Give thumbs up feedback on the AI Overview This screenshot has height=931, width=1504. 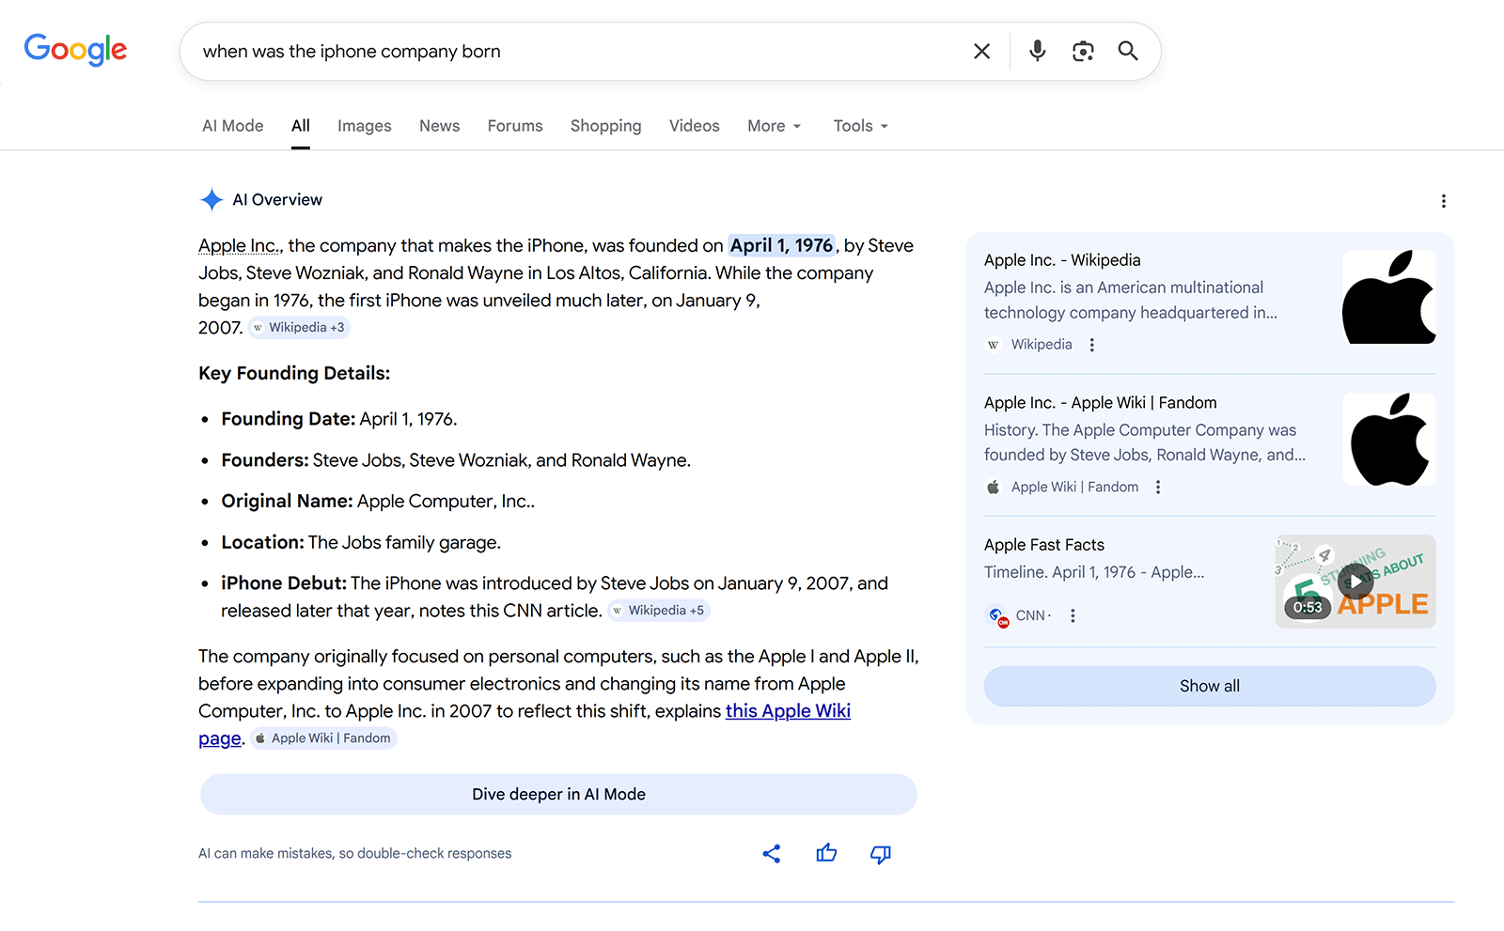(x=825, y=854)
